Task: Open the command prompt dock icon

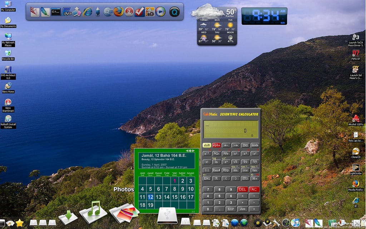Action: [x=56, y=12]
